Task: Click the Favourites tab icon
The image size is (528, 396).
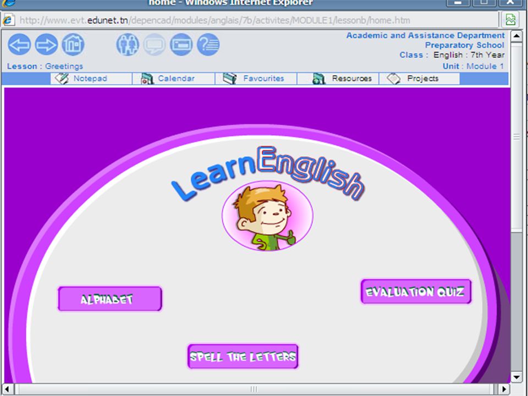Action: (x=230, y=79)
